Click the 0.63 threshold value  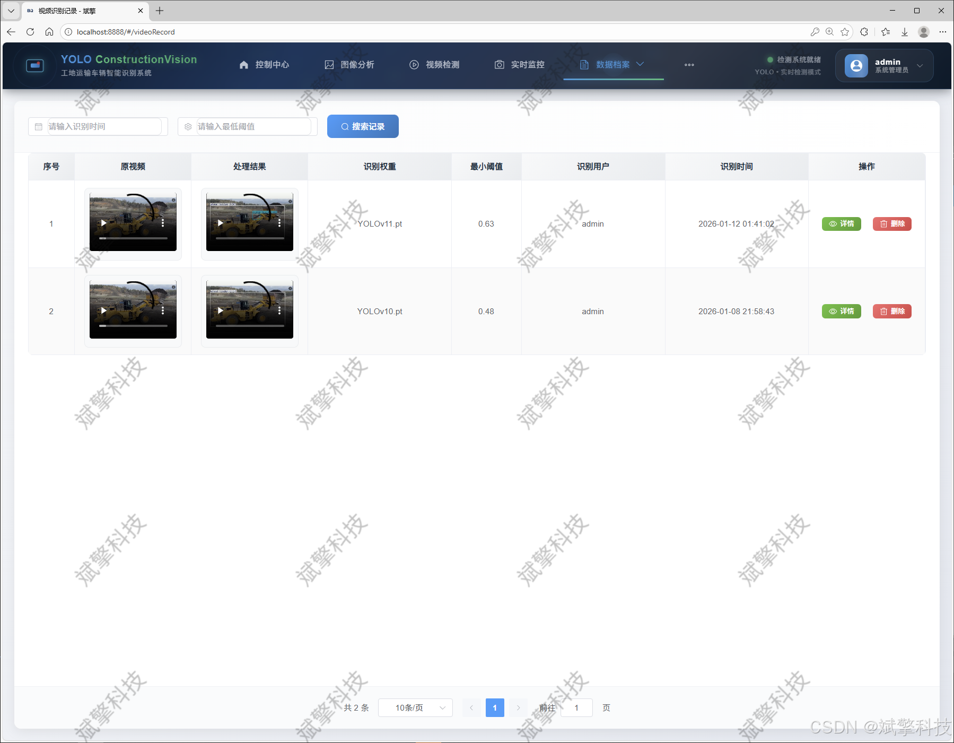(x=486, y=224)
